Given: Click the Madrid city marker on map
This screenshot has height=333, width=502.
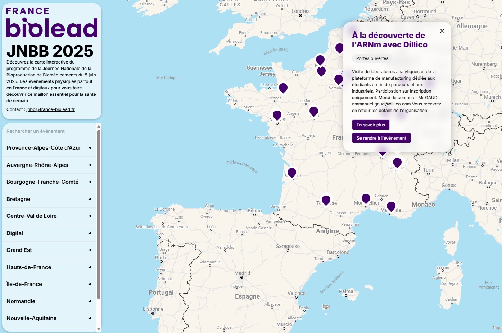Looking at the screenshot, I should [x=242, y=277].
